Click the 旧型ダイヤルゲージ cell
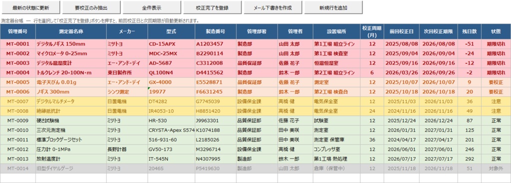The width and height of the screenshot is (511, 183). 71,169
